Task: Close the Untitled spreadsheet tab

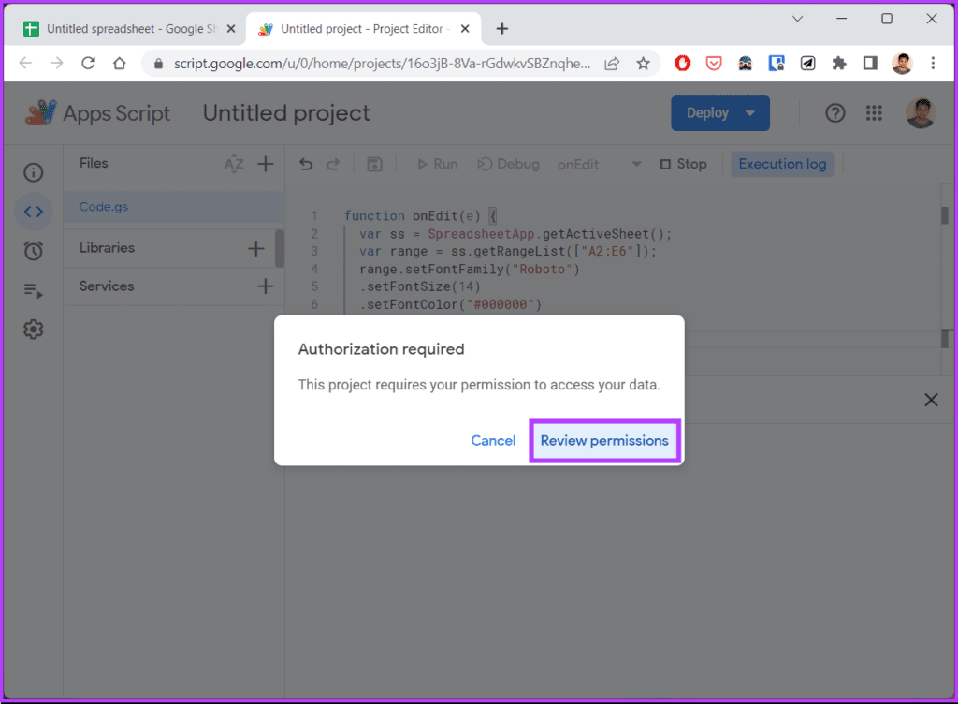Action: [x=231, y=29]
